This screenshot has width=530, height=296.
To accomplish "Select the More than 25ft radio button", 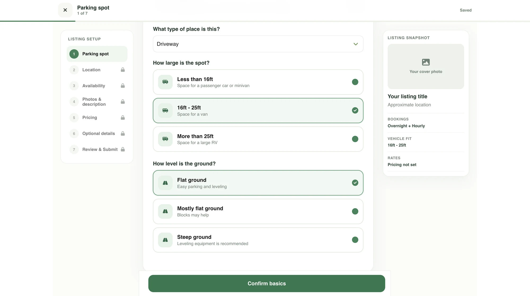I will coord(355,139).
